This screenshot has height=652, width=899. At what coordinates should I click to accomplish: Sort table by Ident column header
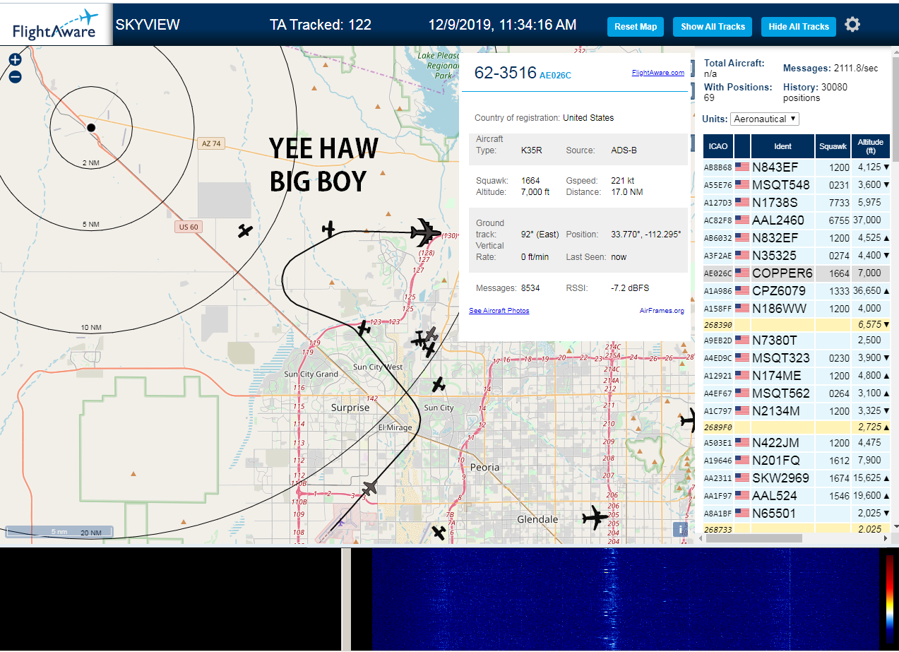coord(782,146)
